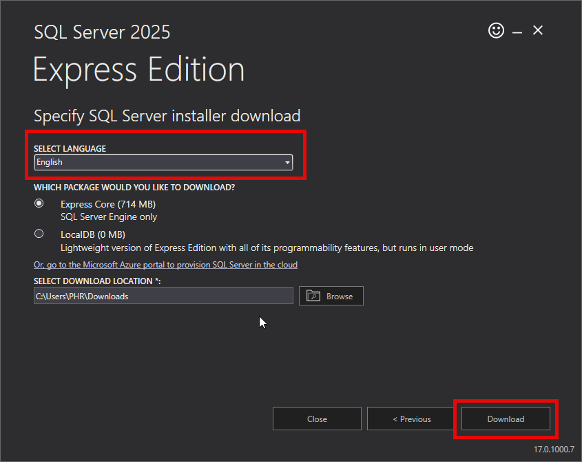Click the version number 17.0.1000.7
582x462 pixels.
(x=553, y=449)
